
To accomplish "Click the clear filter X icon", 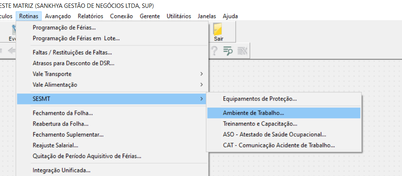I will point(242,51).
